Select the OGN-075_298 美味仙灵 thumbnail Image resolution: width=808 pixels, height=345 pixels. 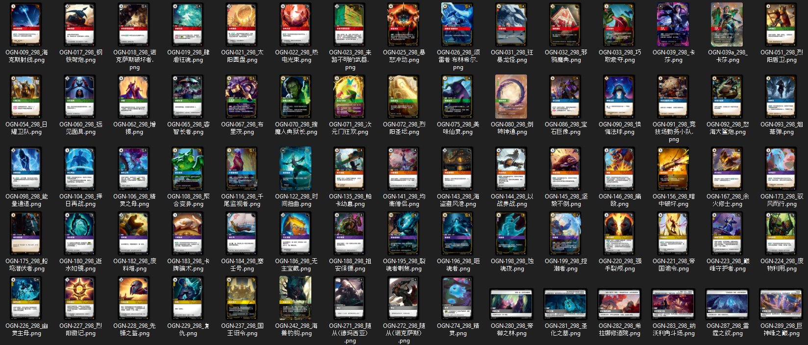[458, 97]
